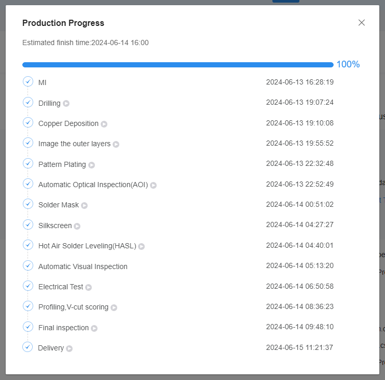Play the Solder Mask video
Viewport: 385px width, 380px height.
85,205
